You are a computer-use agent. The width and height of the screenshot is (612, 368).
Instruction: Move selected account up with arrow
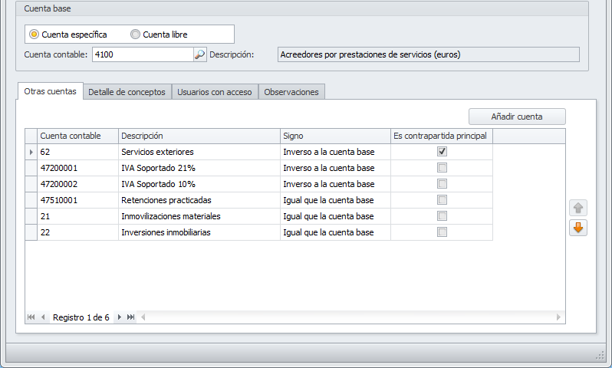click(x=578, y=208)
